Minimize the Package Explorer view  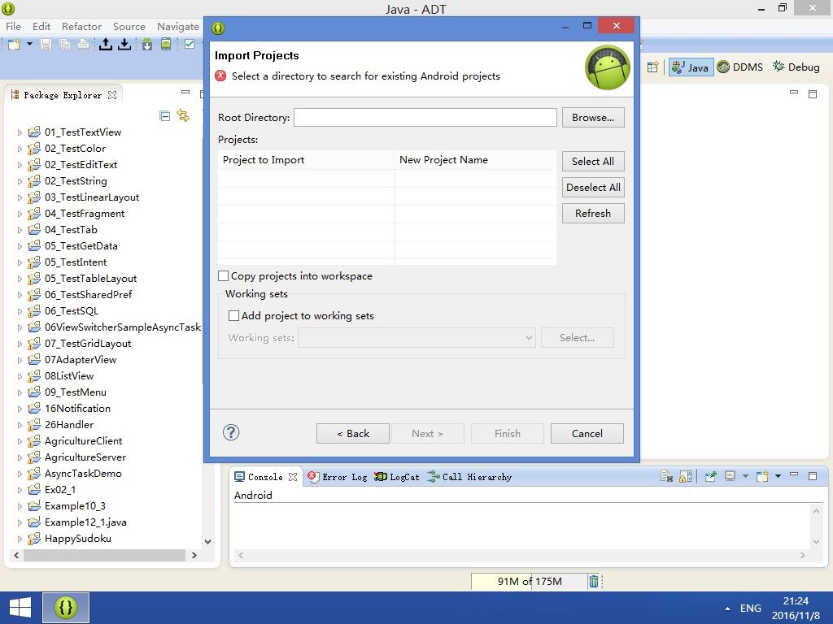[x=185, y=93]
